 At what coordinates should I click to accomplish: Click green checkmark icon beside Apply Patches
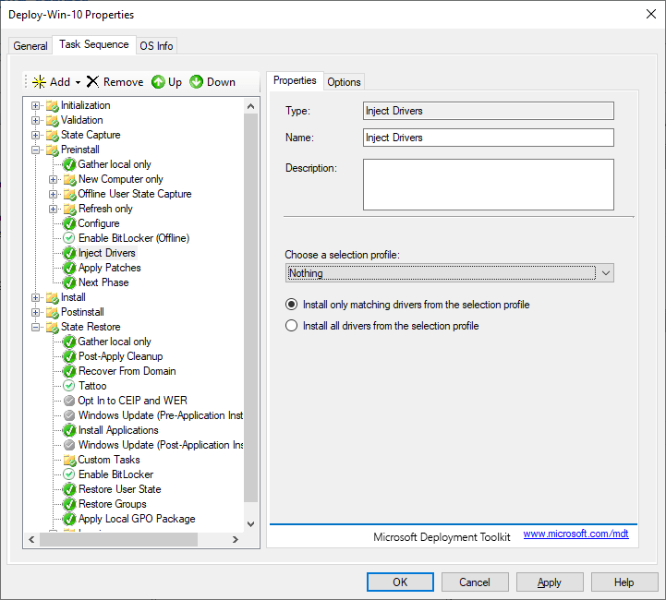click(69, 268)
